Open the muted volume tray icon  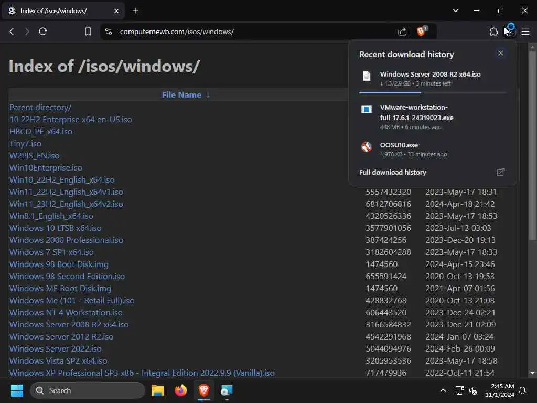473,390
